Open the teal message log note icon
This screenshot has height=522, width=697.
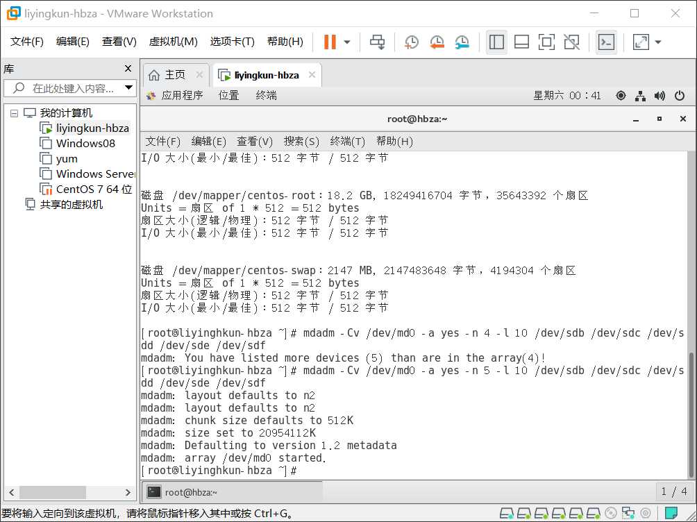click(671, 513)
